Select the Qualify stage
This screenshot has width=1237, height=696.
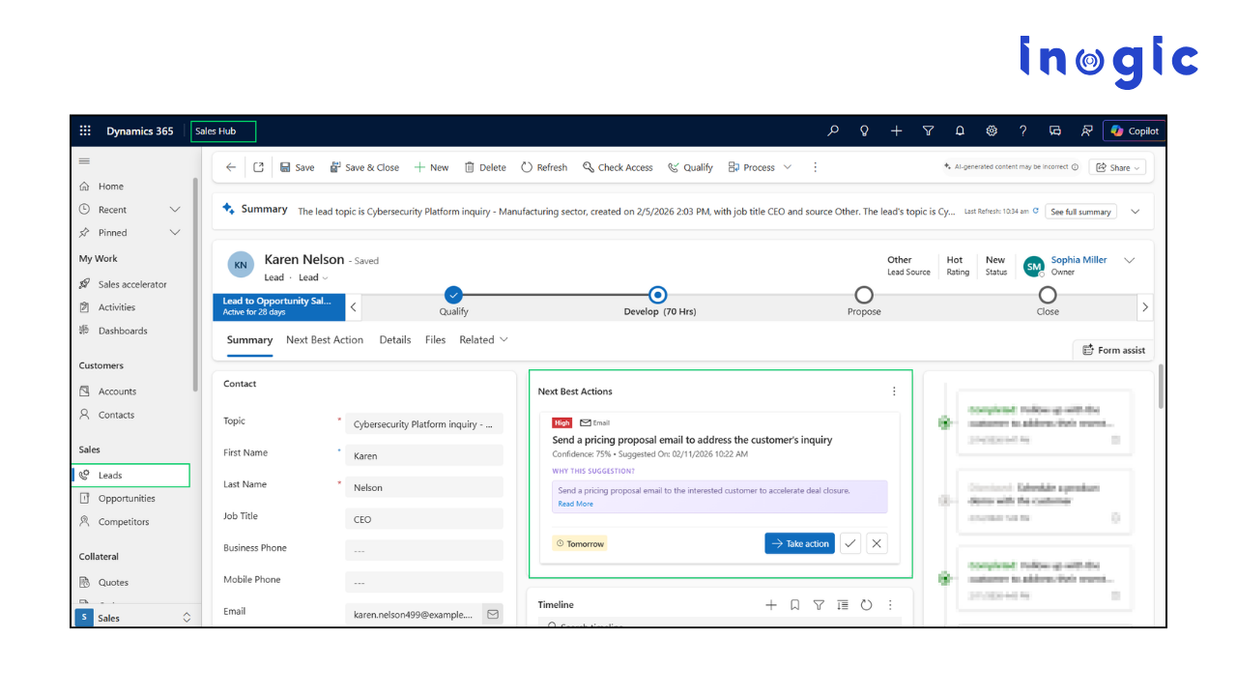tap(453, 295)
